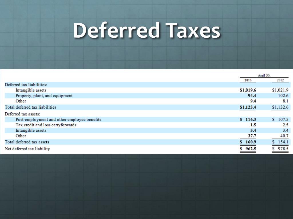Select the $1,021.9 value for 2012

pos(280,90)
